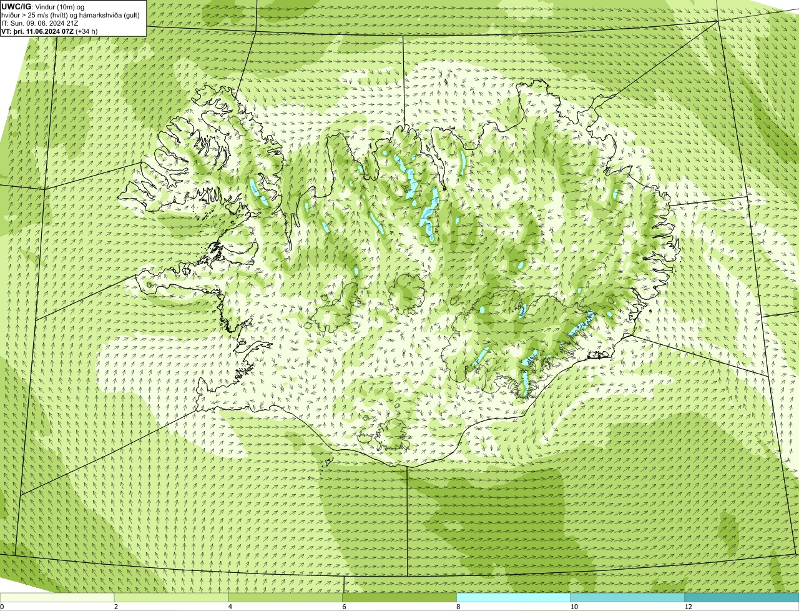This screenshot has height=611, width=799.
Task: Click the "2" label on the color scale
Action: point(116,607)
